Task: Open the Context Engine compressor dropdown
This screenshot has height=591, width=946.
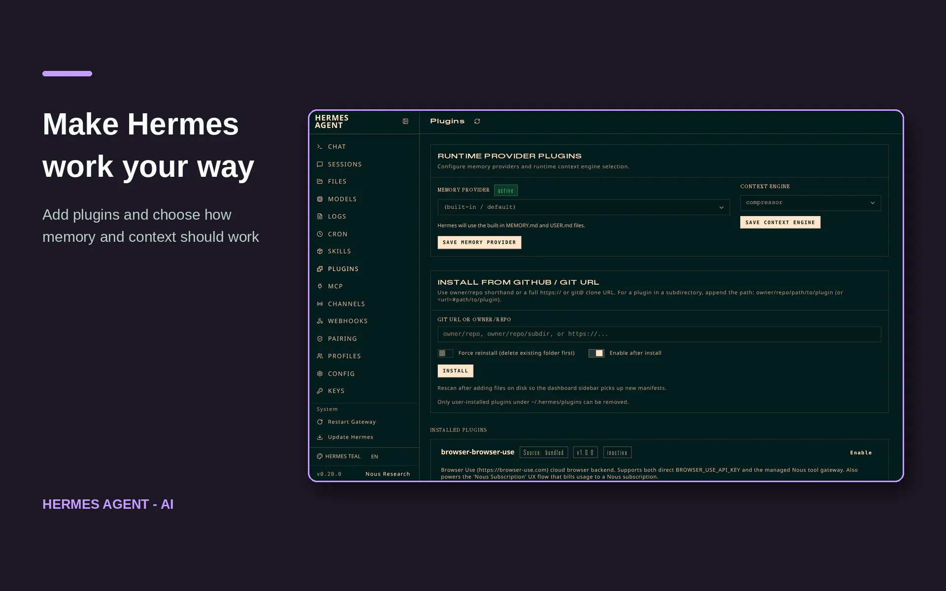Action: point(811,203)
